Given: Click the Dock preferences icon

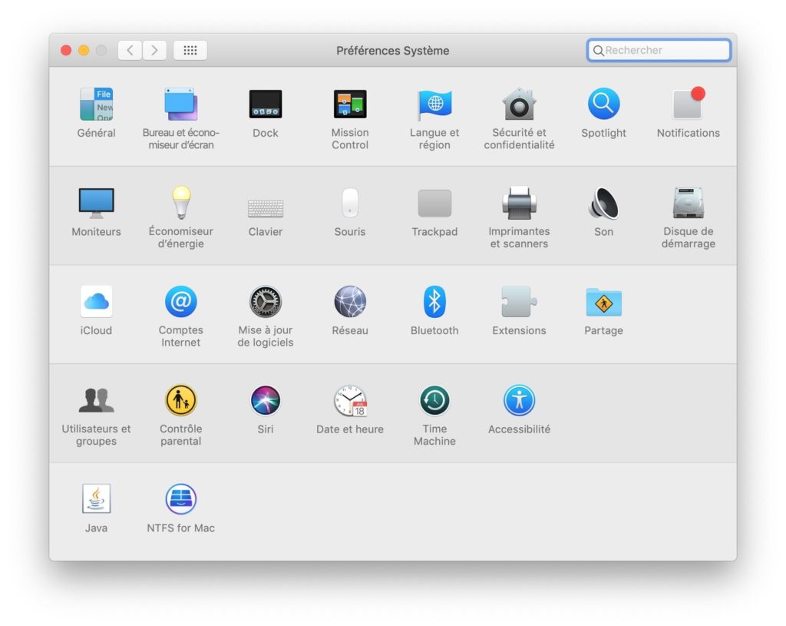Looking at the screenshot, I should pos(266,104).
